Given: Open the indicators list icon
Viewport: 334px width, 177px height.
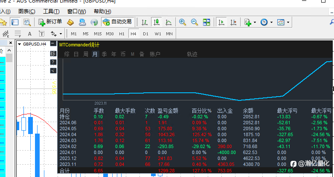Looking at the screenshot, I should click(x=248, y=22).
